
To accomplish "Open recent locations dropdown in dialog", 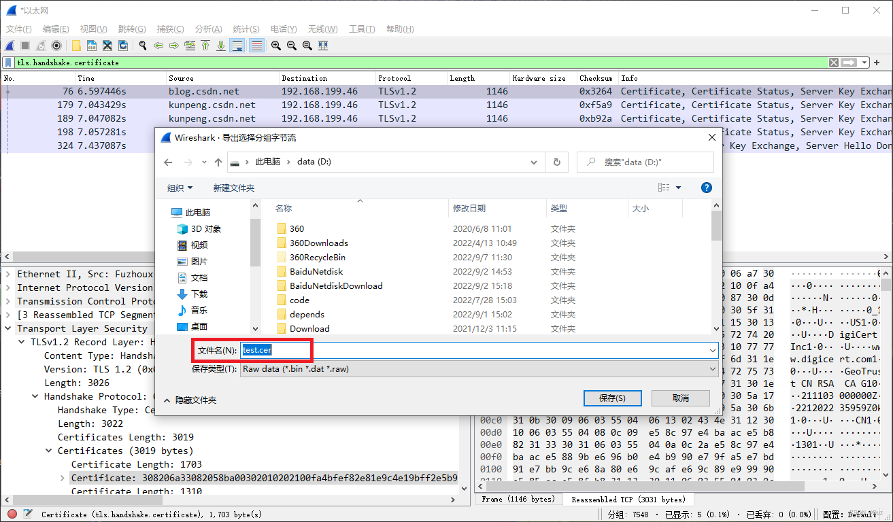I will pyautogui.click(x=205, y=162).
